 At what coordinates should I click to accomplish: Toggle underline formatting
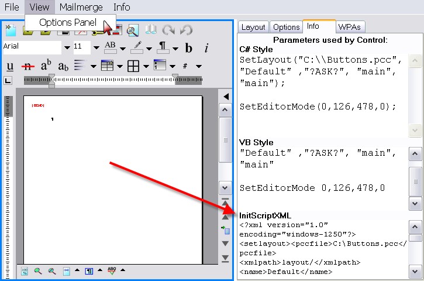(11, 66)
